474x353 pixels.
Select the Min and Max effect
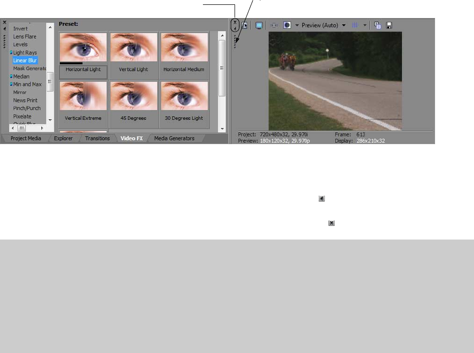point(27,84)
